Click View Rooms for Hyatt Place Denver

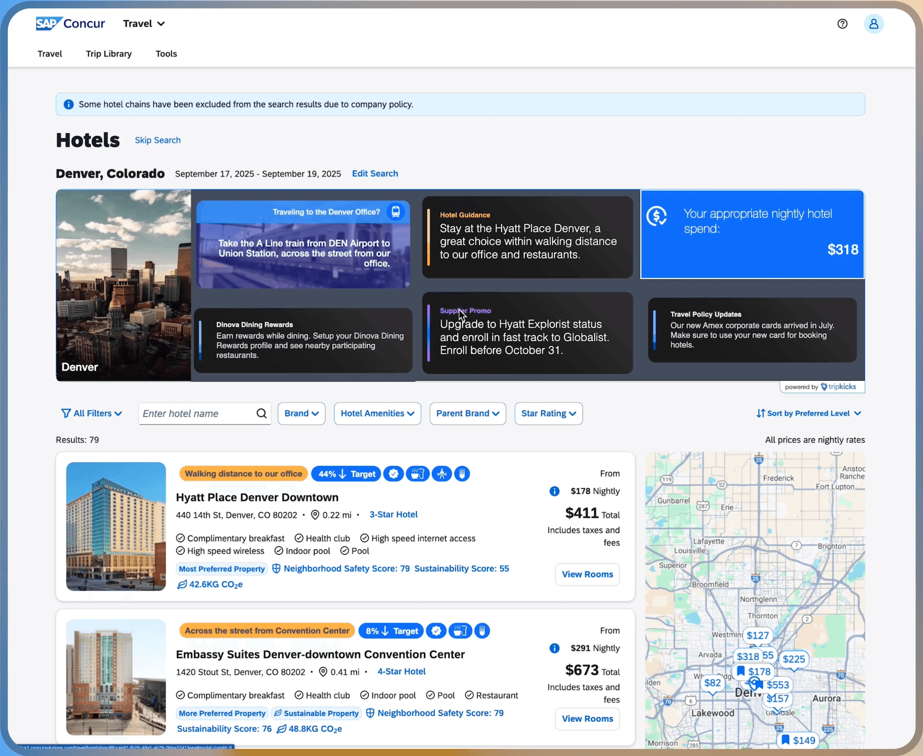(587, 574)
